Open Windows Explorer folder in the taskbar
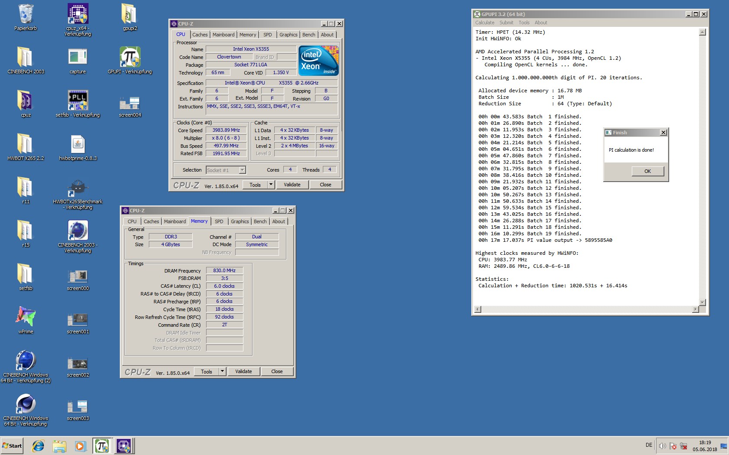Viewport: 729px width, 455px height. tap(59, 445)
